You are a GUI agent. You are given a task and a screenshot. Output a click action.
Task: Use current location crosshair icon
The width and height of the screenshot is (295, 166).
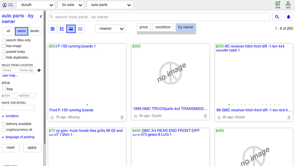tap(39, 70)
